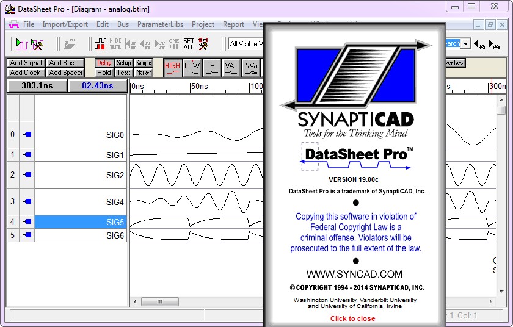Enable Setup parameter mode
The height and width of the screenshot is (327, 513).
(123, 63)
